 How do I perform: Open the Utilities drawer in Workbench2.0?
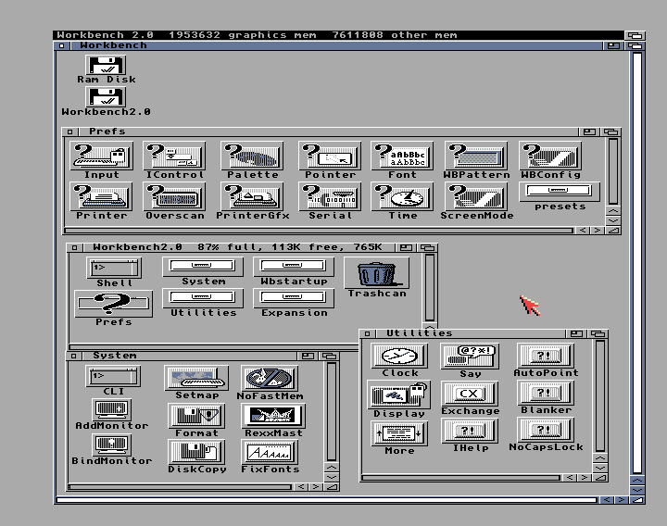coord(203,298)
